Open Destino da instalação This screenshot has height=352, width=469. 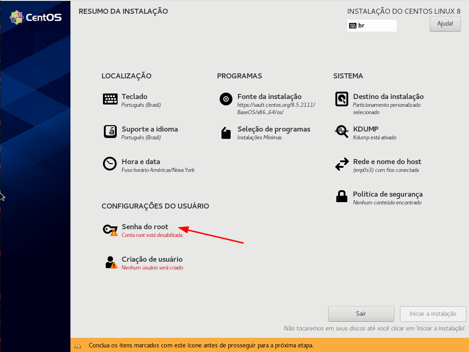(x=388, y=96)
